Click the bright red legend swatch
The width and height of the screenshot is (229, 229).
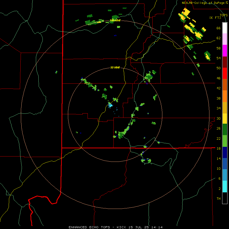[225, 74]
